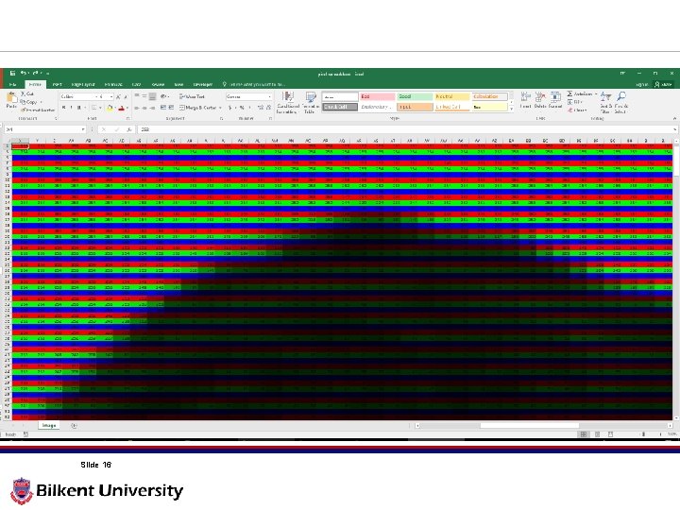The image size is (680, 510).
Task: Undo the last action from the title bar
Action: click(x=24, y=74)
